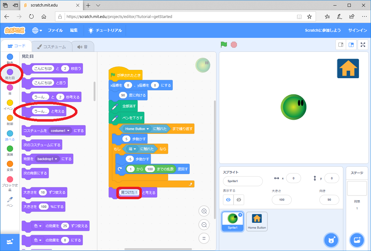Open the 編集 menu

click(74, 30)
